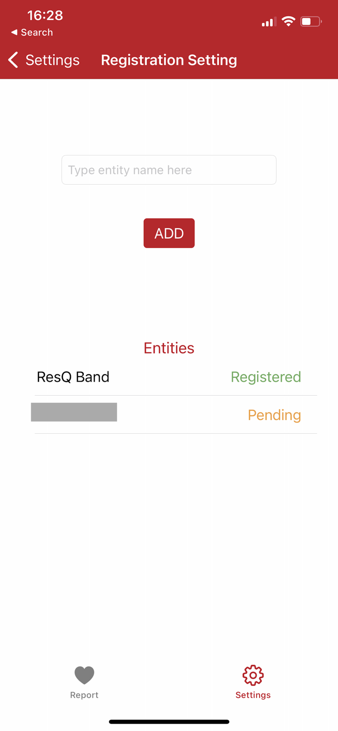
Task: Tap the back chevron in the navigation bar
Action: point(12,59)
